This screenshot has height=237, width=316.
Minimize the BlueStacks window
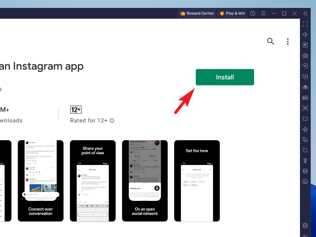tap(274, 13)
